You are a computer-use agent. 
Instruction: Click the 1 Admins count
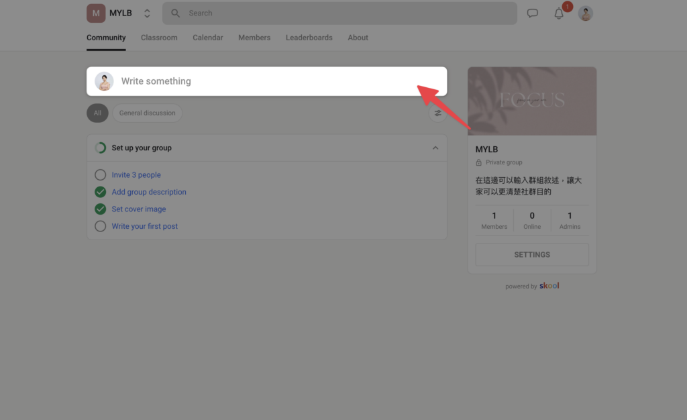tap(570, 220)
